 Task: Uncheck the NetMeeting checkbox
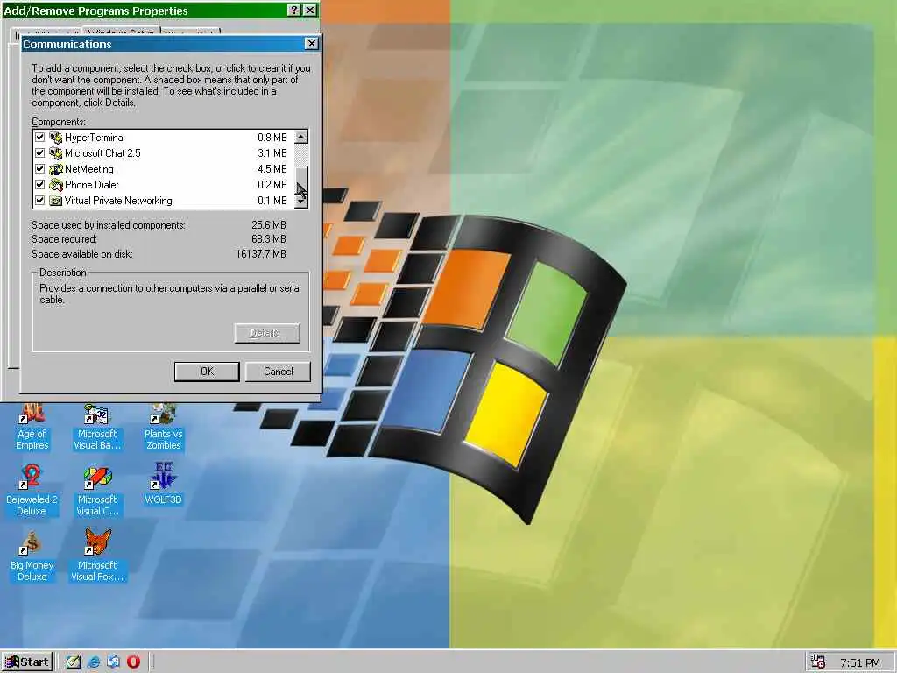(40, 169)
